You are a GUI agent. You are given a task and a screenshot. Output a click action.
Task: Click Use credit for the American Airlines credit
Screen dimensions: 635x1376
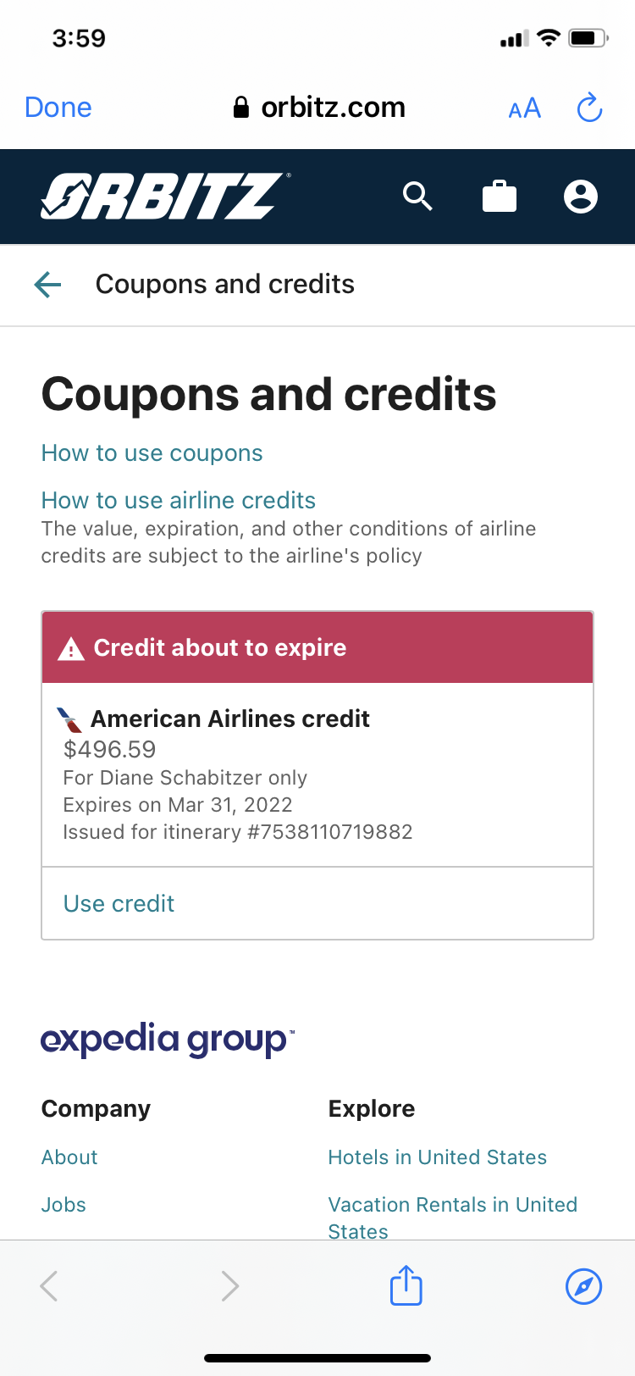[x=119, y=903]
